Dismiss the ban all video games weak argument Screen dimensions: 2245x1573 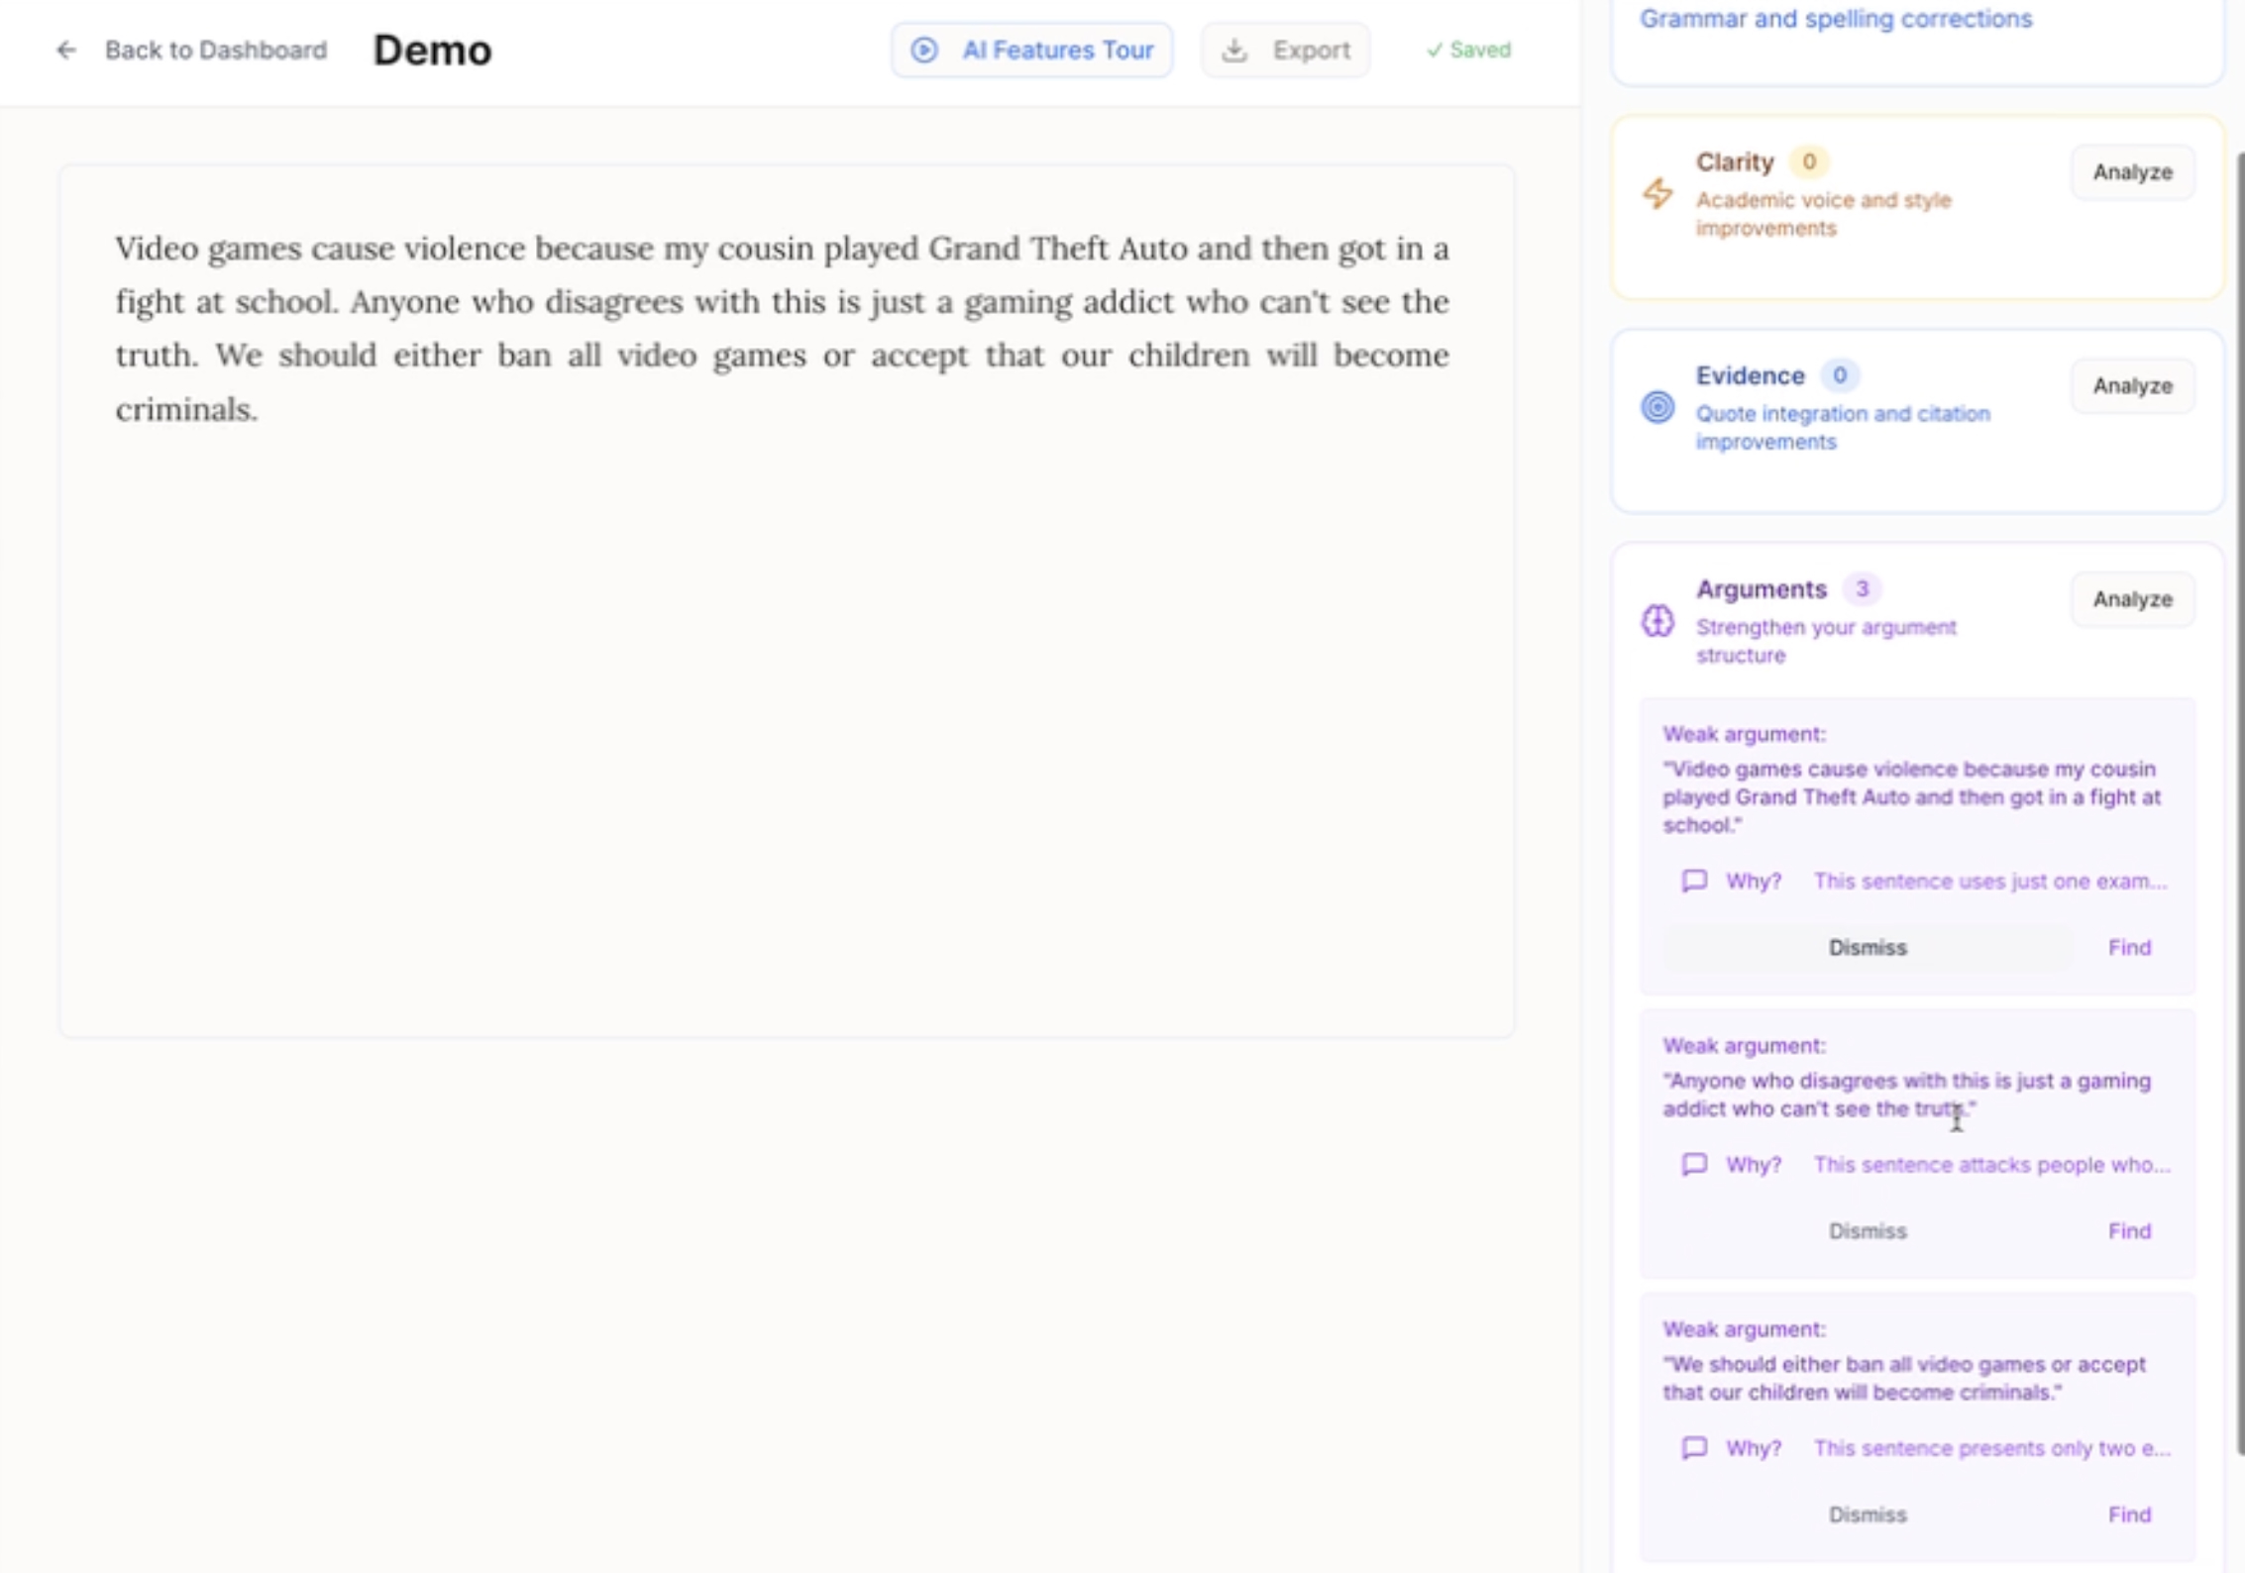point(1867,1514)
